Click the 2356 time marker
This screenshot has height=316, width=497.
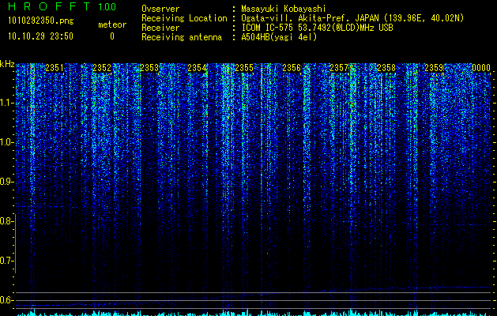[292, 68]
